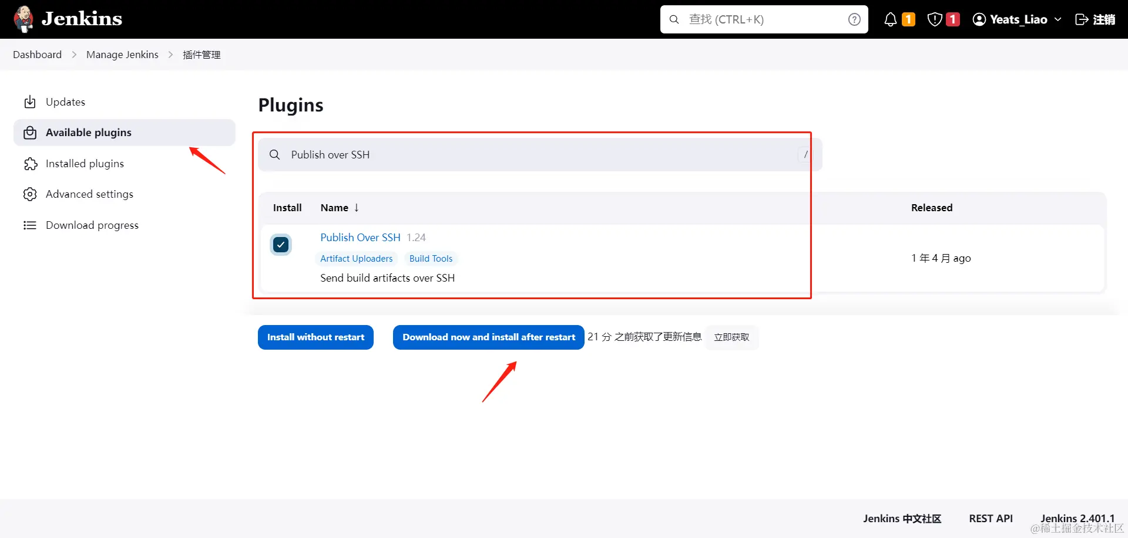Image resolution: width=1128 pixels, height=538 pixels.
Task: Click the Artifact Uploaders category tag
Action: (356, 259)
